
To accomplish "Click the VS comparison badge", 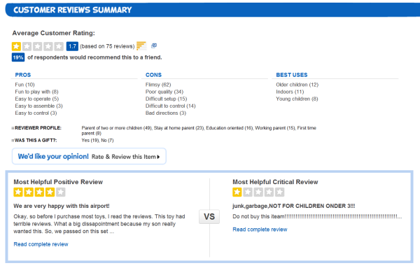I will [x=209, y=216].
